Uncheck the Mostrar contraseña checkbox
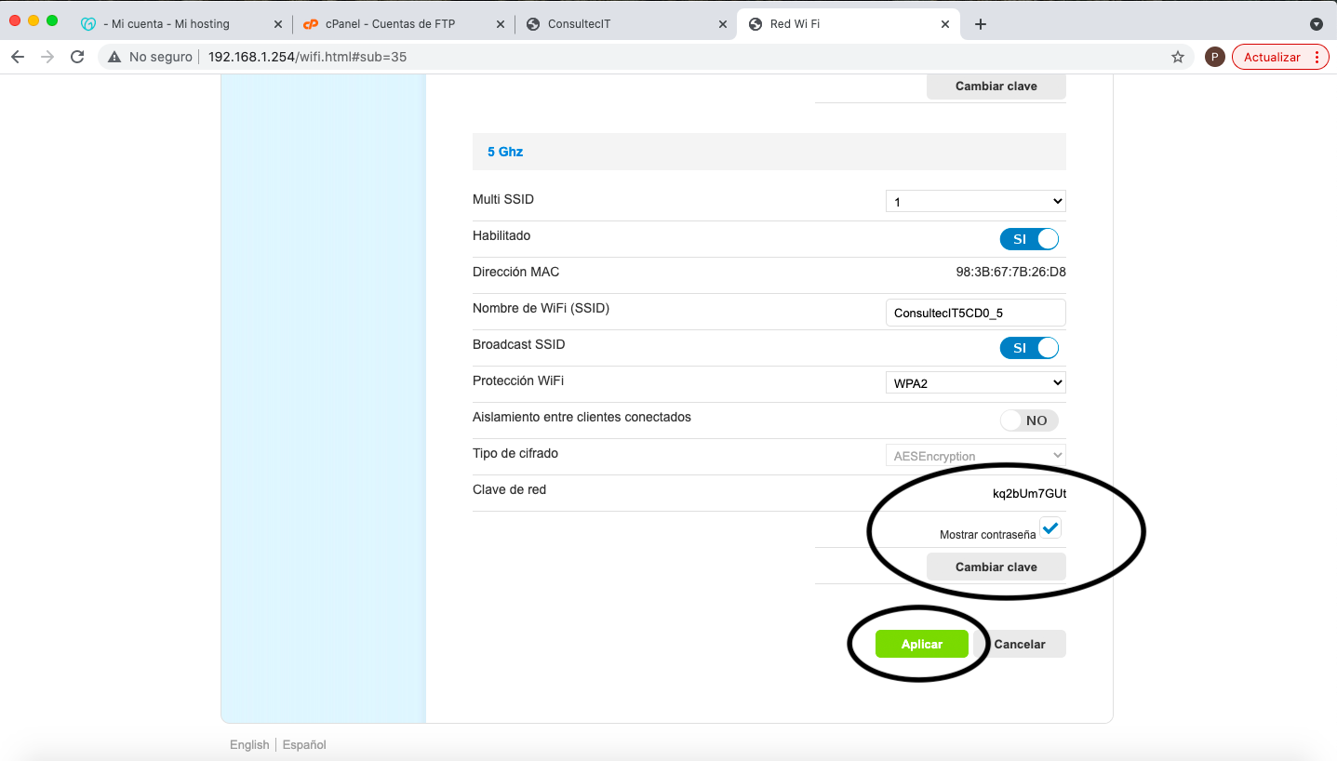This screenshot has width=1337, height=761. pyautogui.click(x=1050, y=528)
